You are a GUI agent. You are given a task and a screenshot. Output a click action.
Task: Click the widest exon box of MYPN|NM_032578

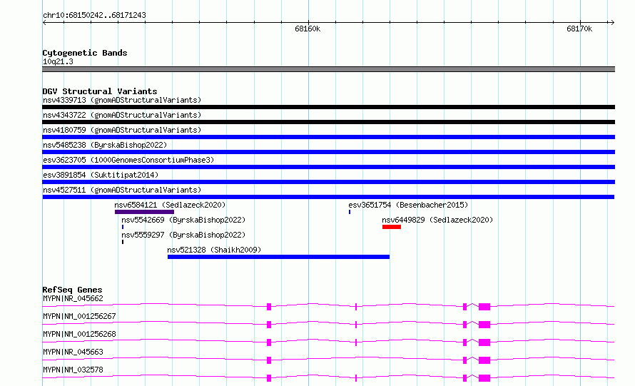(484, 378)
